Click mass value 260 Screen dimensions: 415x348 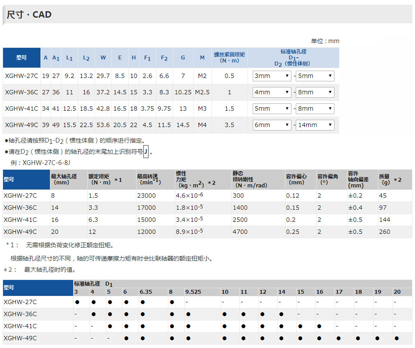click(x=384, y=232)
